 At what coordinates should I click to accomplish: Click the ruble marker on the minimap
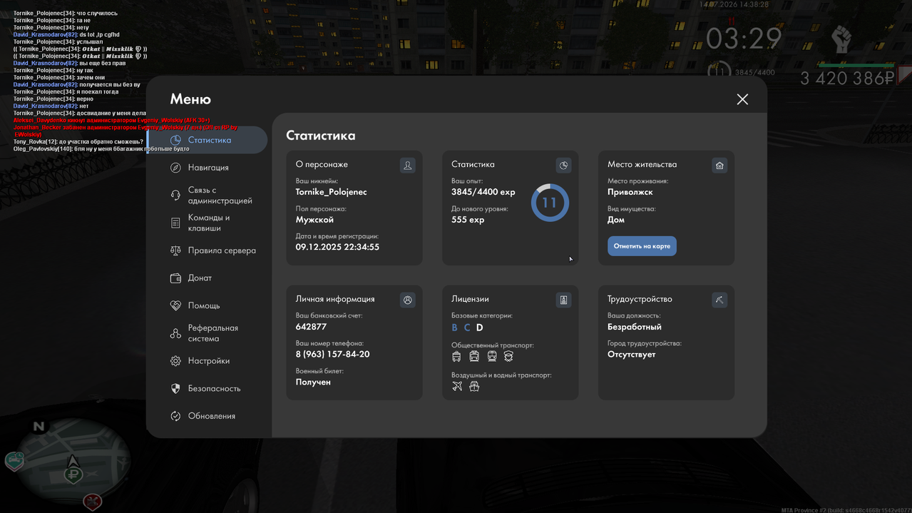pos(73,474)
